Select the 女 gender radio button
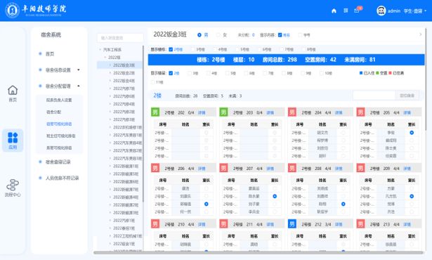Viewport: 432px width, 260px height. pyautogui.click(x=218, y=35)
